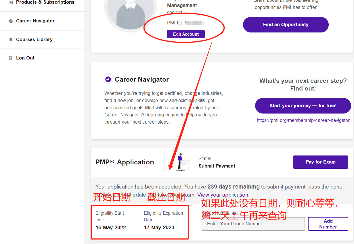The height and width of the screenshot is (244, 354).
Task: Click the Submit Payment status text
Action: (x=217, y=166)
